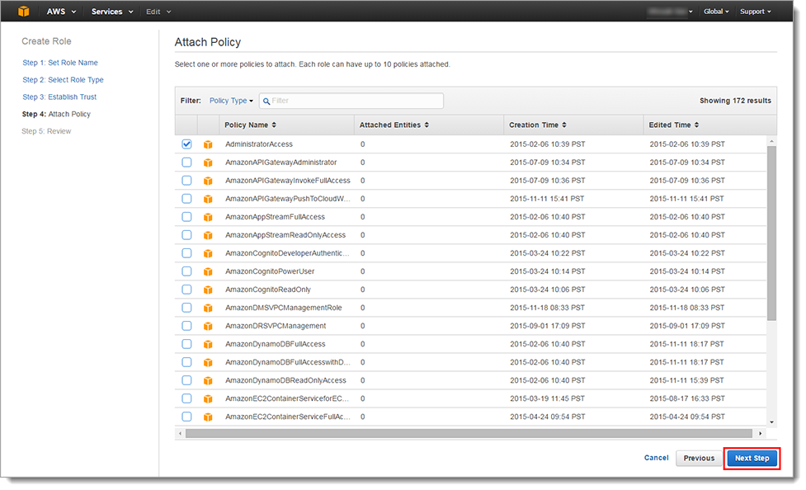806x490 pixels.
Task: Click the policy icon next to AmazonCognitoPowerUser
Action: (208, 271)
